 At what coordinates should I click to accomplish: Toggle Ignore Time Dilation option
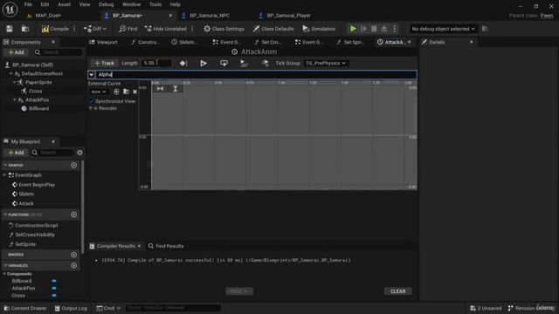click(265, 63)
